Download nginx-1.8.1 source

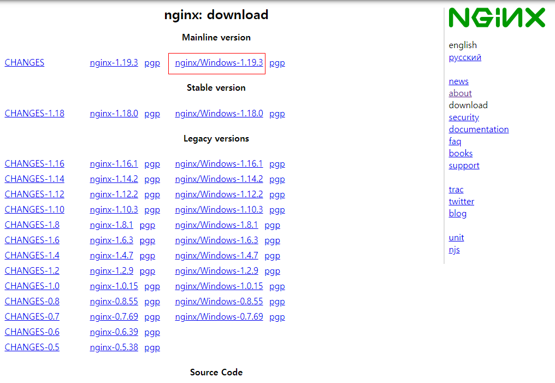point(111,225)
